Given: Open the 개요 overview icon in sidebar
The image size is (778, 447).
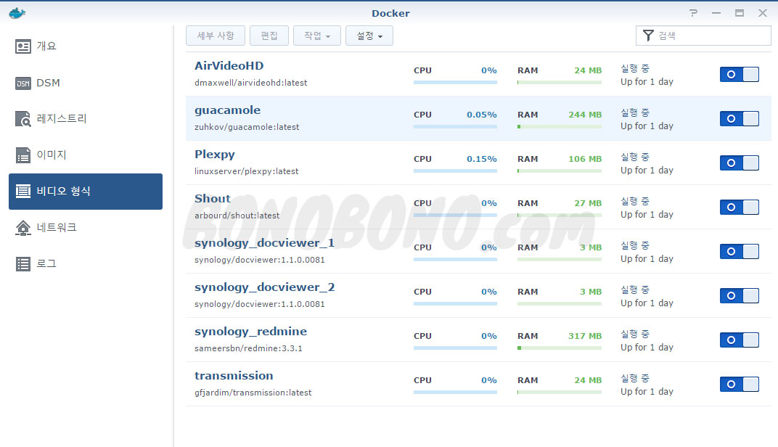Looking at the screenshot, I should point(22,46).
